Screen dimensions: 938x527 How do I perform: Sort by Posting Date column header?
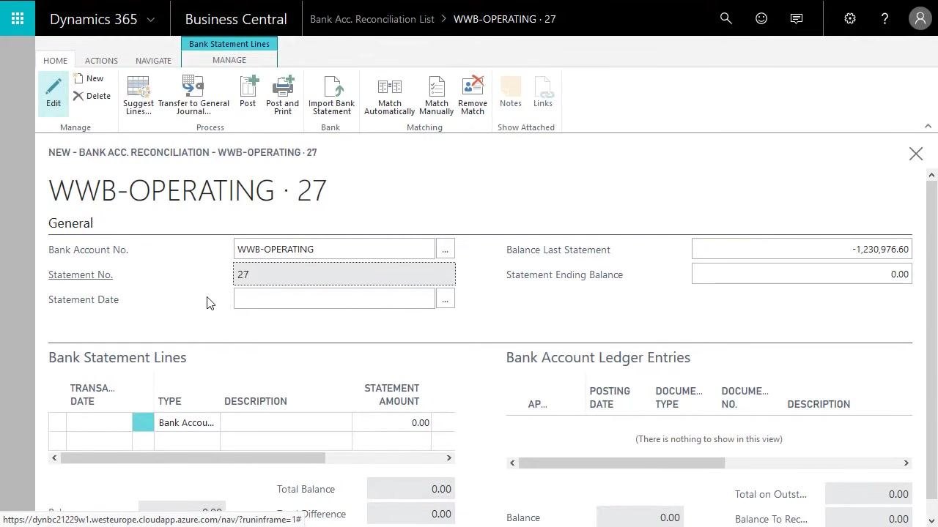pyautogui.click(x=610, y=397)
